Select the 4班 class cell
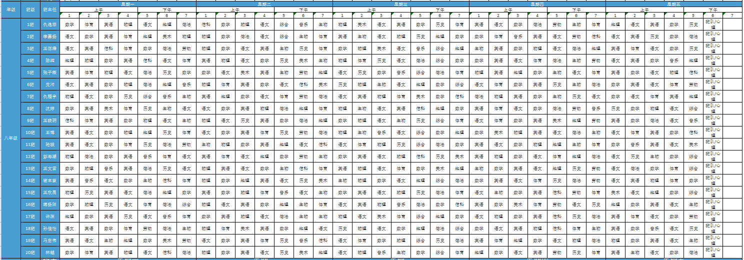 pyautogui.click(x=30, y=60)
